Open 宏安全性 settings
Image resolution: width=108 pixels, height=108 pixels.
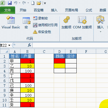coord(42,32)
